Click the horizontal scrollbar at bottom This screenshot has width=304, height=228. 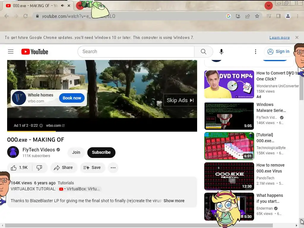click(x=139, y=226)
